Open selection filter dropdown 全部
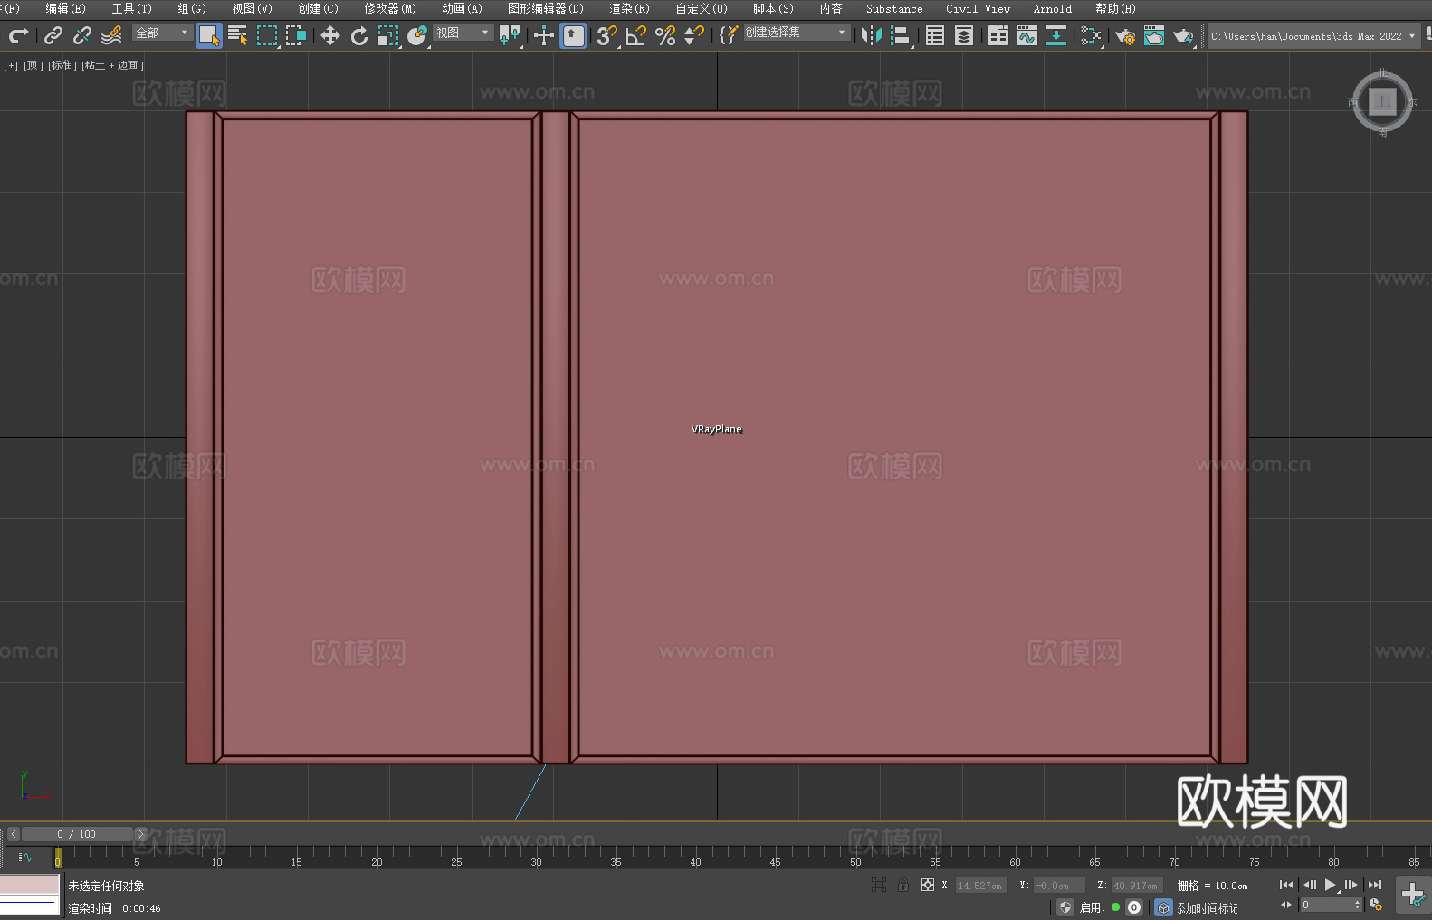This screenshot has height=920, width=1432. (162, 33)
